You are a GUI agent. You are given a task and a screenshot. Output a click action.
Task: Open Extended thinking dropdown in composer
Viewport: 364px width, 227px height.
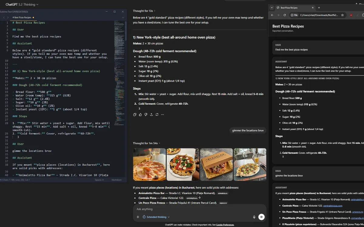pos(158,217)
